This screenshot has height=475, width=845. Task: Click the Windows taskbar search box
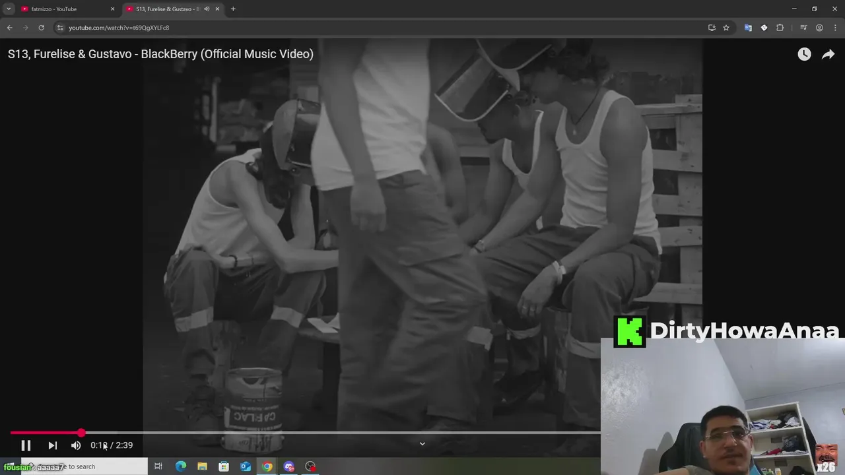(x=84, y=466)
